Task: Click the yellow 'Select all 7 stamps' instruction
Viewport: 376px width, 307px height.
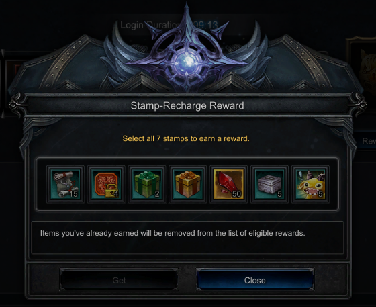Action: pyautogui.click(x=186, y=138)
